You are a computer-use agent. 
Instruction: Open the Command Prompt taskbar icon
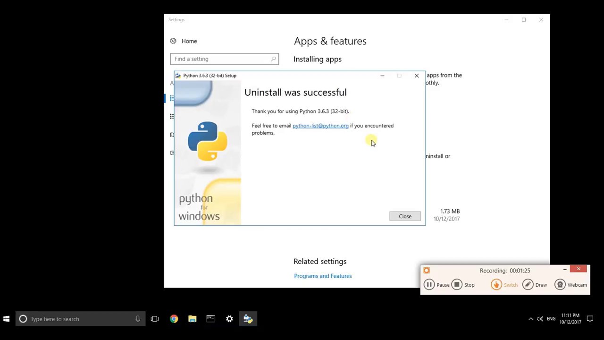coord(210,319)
